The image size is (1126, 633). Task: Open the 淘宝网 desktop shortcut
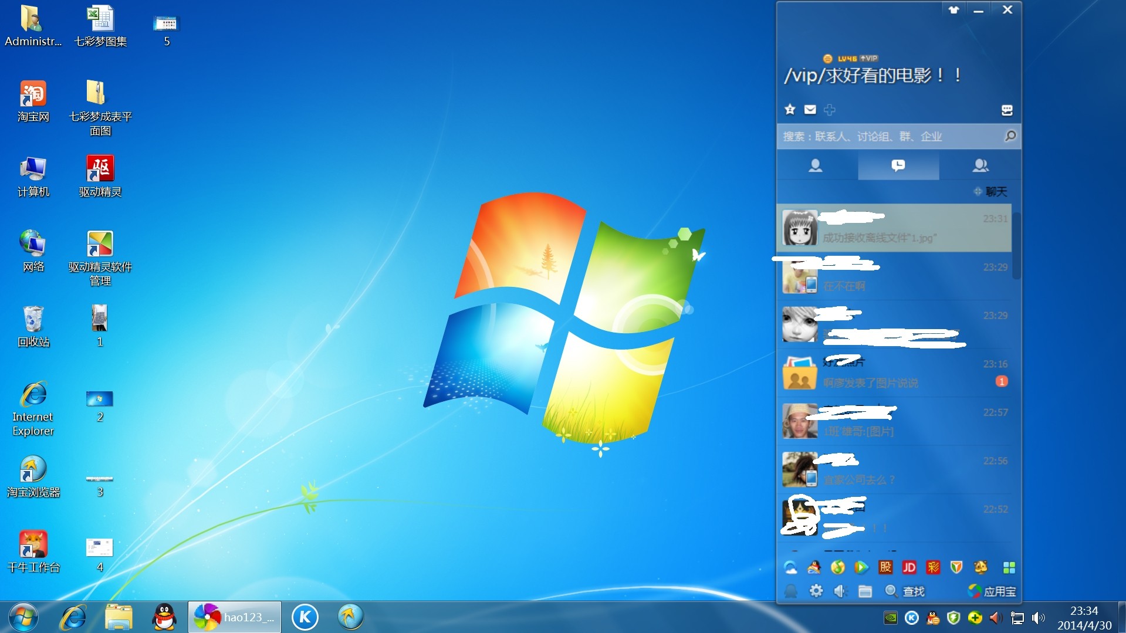(x=33, y=101)
